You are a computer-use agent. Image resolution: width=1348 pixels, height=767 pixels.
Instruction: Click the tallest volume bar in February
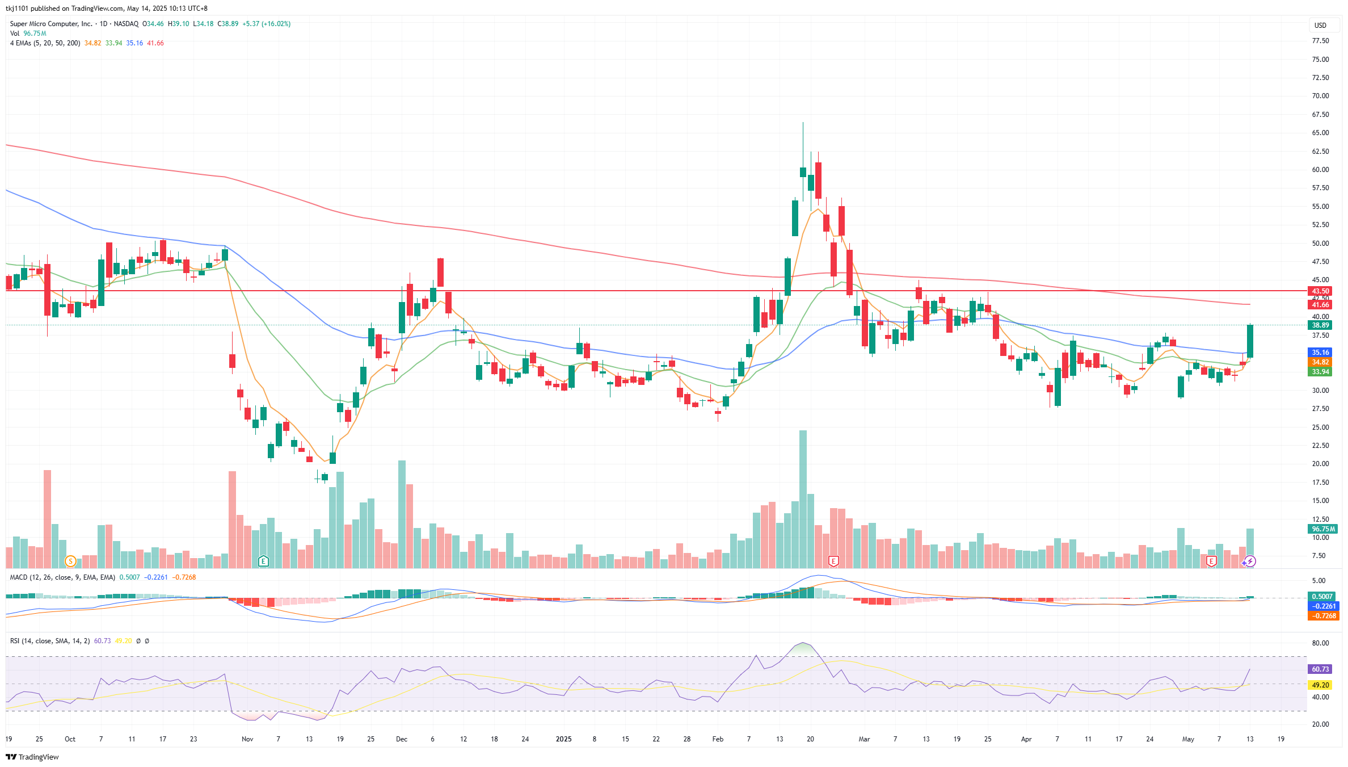pyautogui.click(x=803, y=499)
